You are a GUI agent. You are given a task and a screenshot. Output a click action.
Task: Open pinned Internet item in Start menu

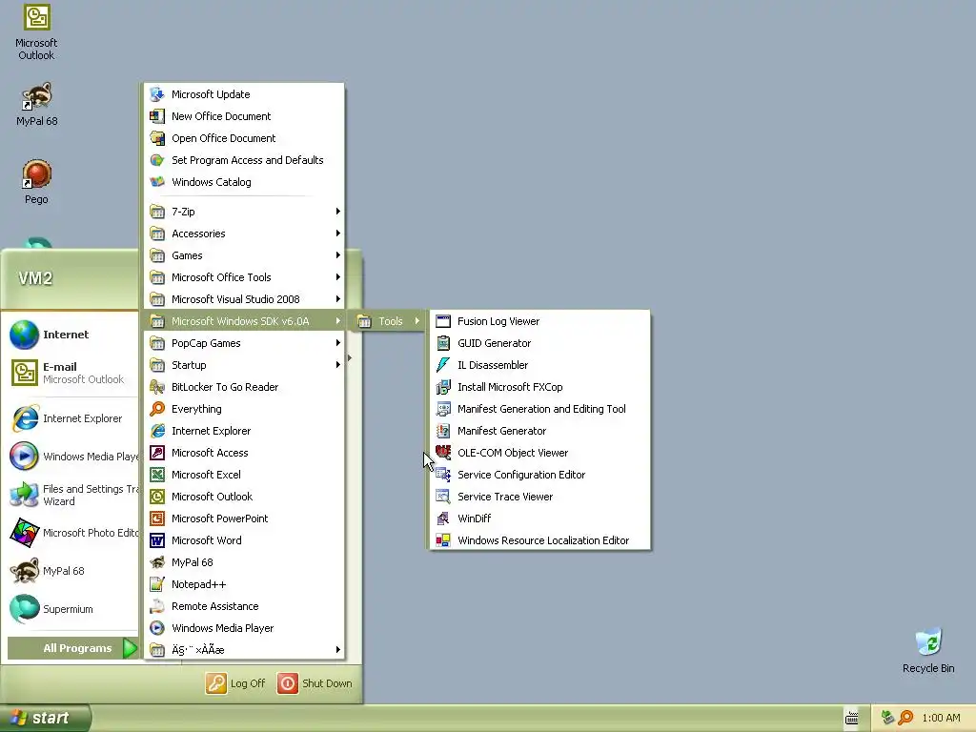click(x=71, y=335)
